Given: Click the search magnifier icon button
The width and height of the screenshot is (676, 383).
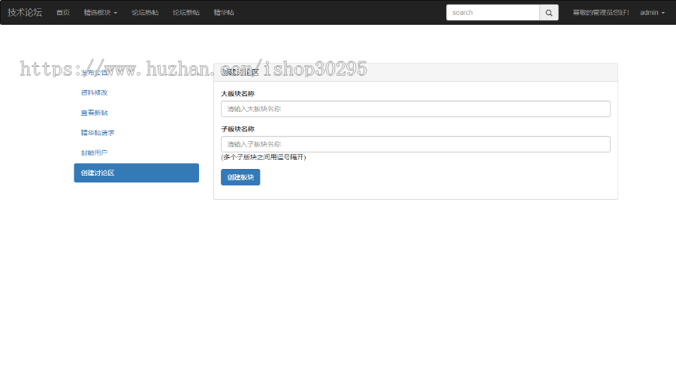Looking at the screenshot, I should (x=549, y=13).
